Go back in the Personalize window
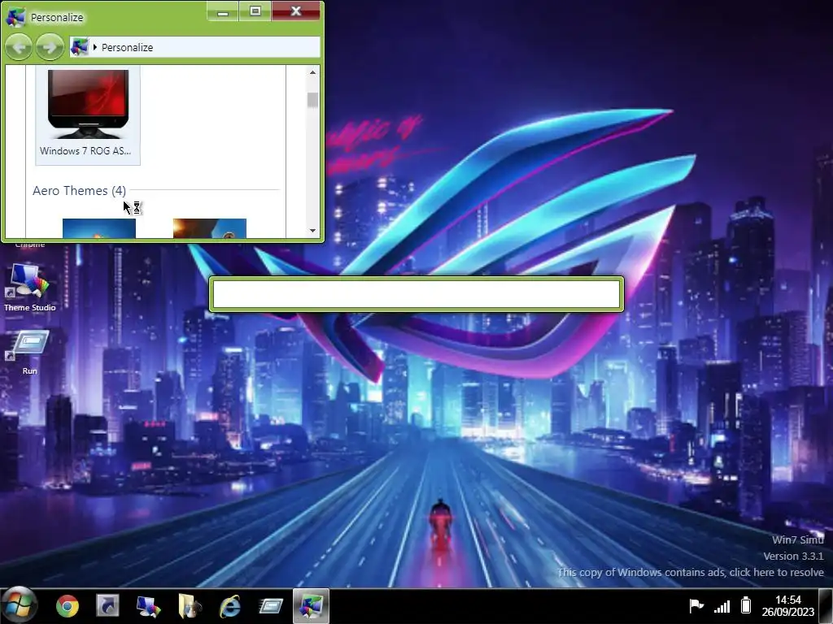833x624 pixels. coord(19,47)
